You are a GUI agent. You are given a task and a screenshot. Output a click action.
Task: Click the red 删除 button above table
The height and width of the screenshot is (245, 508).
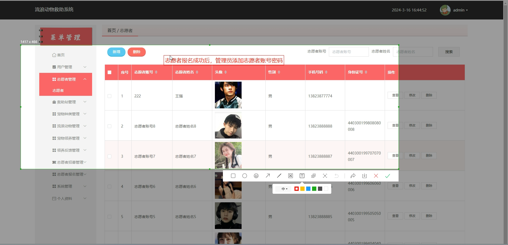tap(137, 52)
